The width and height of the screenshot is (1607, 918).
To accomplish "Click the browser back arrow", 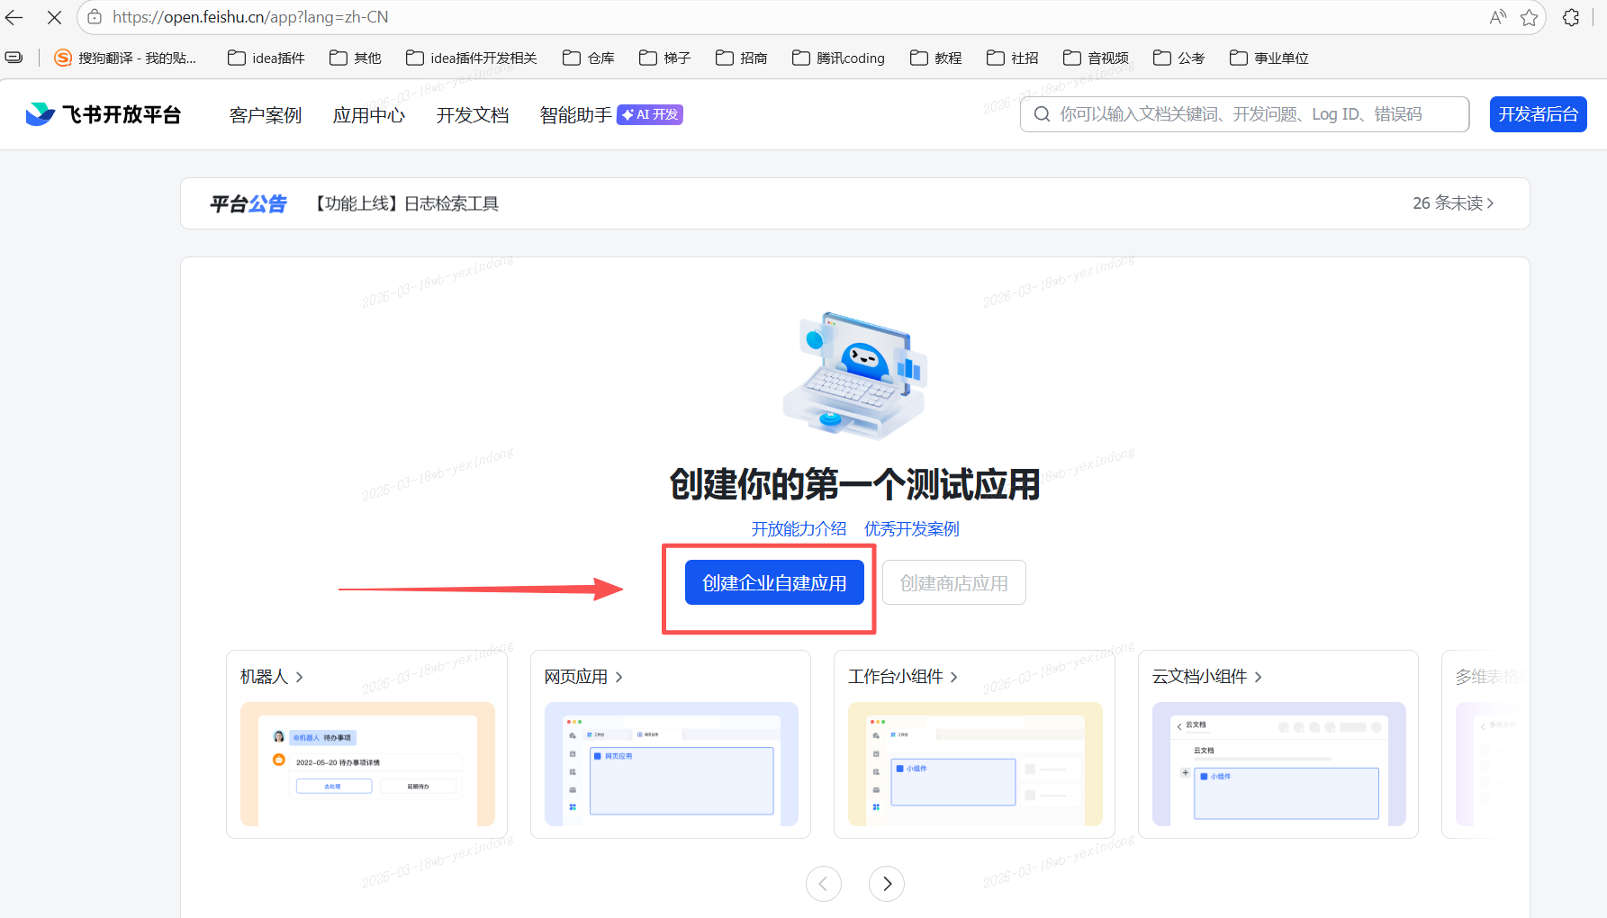I will pyautogui.click(x=14, y=17).
